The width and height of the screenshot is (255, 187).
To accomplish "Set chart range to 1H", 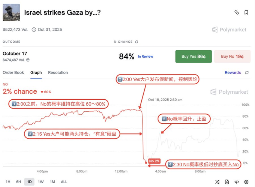I will coord(8,182).
